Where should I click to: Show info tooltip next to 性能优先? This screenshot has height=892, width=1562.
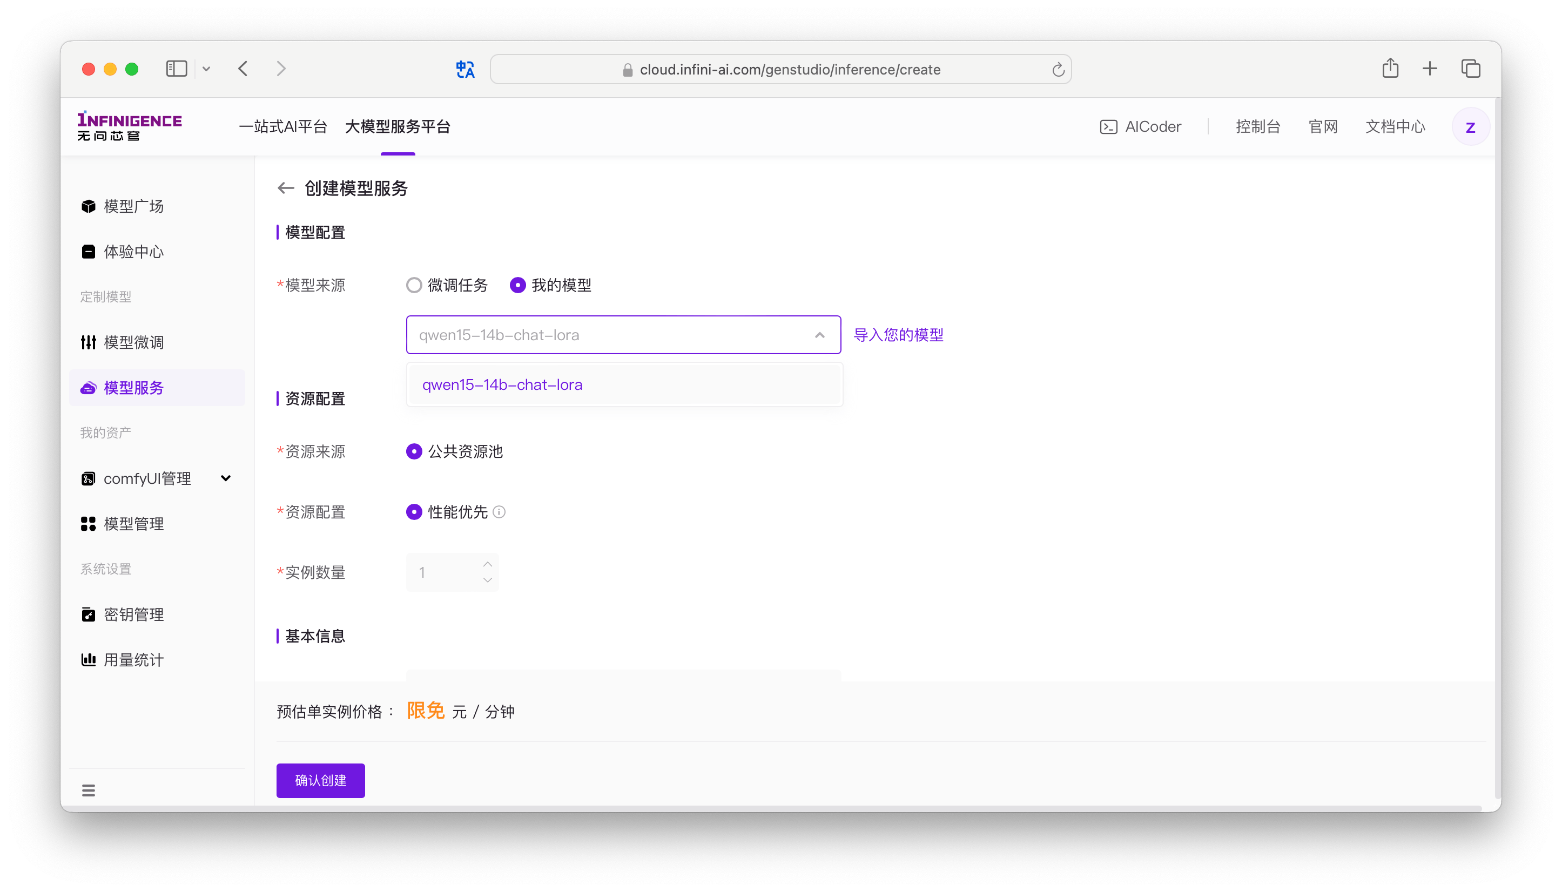tap(499, 512)
